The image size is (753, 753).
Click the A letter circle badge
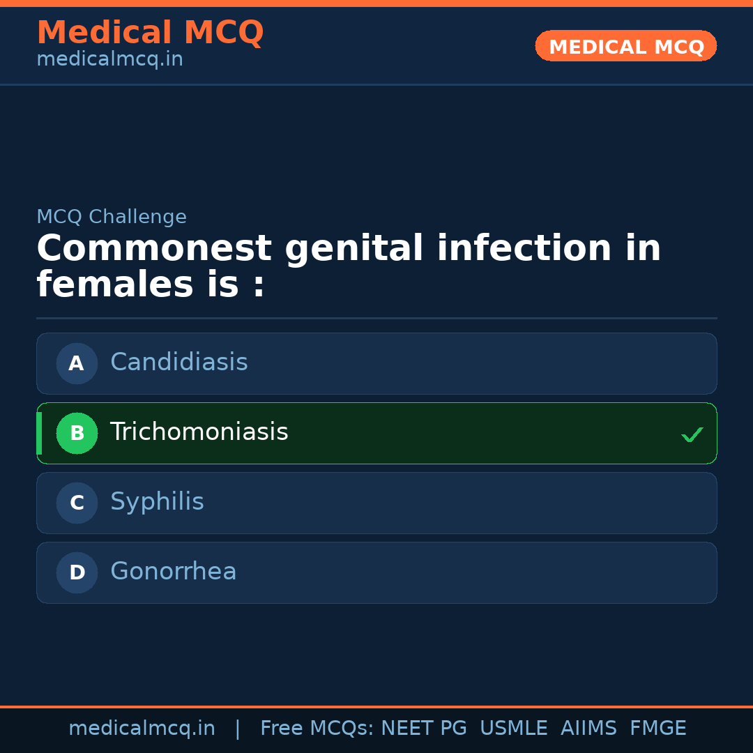coord(77,363)
